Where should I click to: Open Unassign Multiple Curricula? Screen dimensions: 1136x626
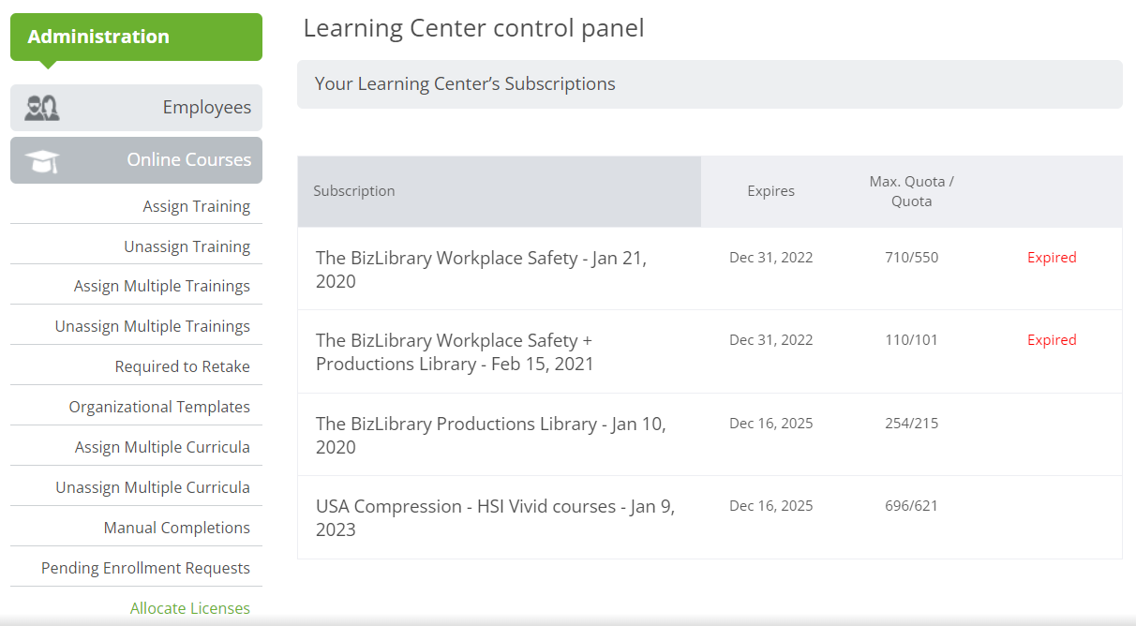tap(153, 487)
